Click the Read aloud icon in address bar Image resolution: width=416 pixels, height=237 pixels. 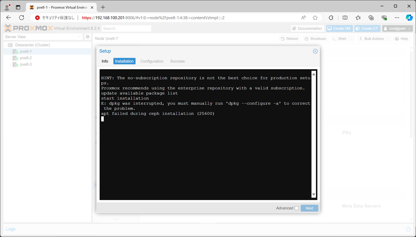(x=304, y=18)
